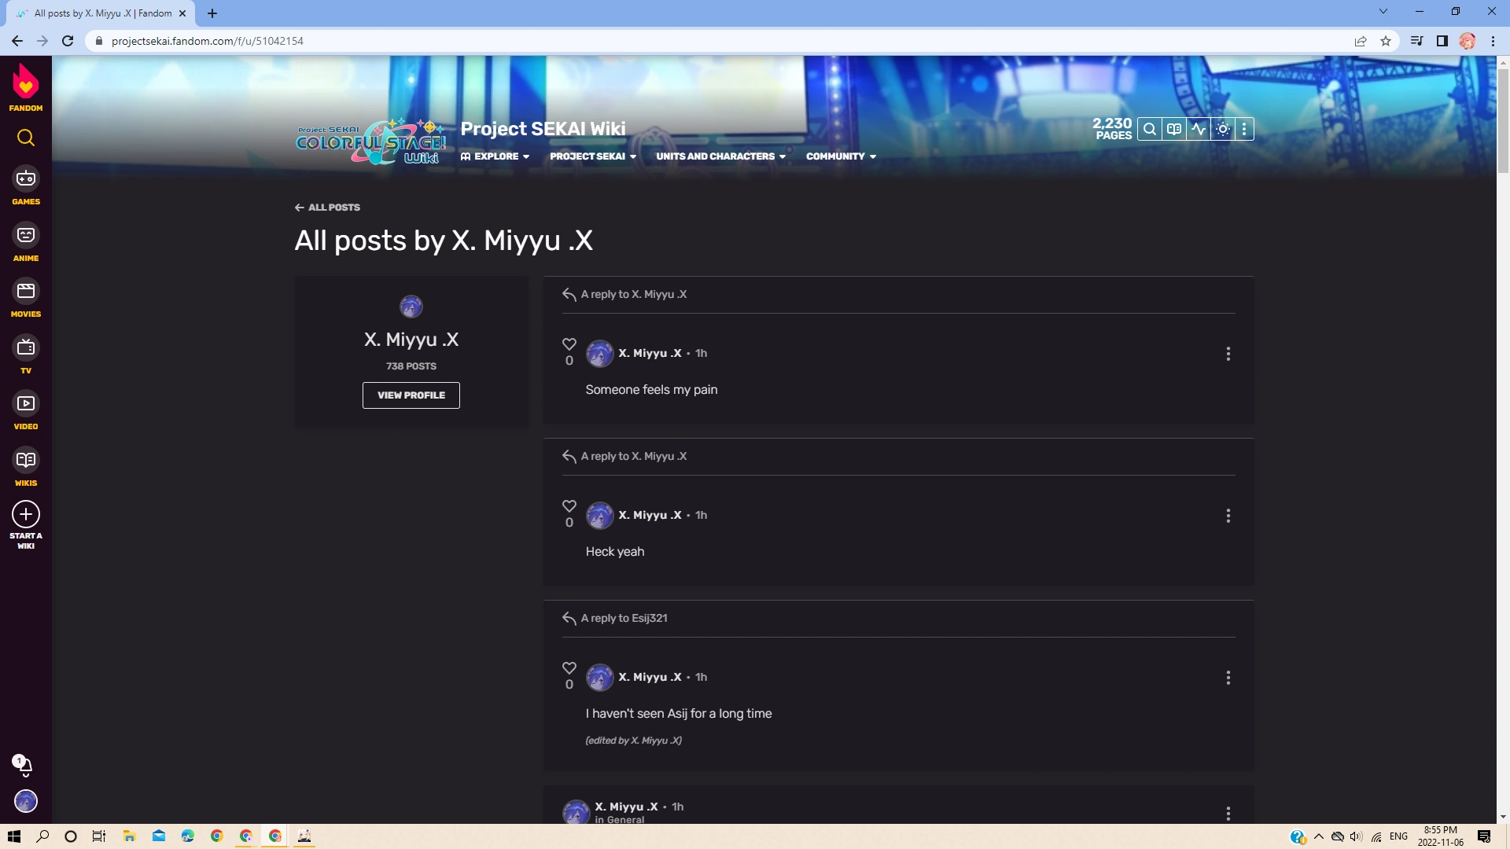Viewport: 1510px width, 849px height.
Task: Open the Games section in Fandom sidebar
Action: (x=25, y=186)
